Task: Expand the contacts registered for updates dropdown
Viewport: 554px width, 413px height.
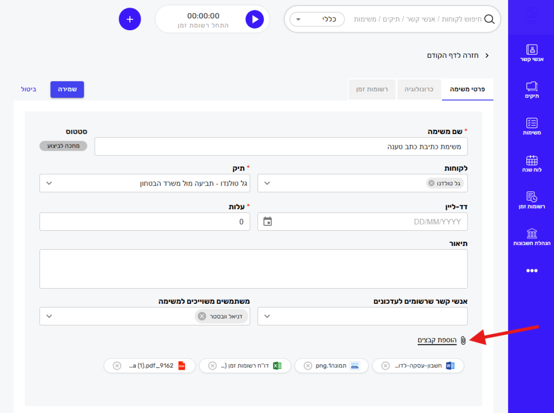Action: point(267,316)
